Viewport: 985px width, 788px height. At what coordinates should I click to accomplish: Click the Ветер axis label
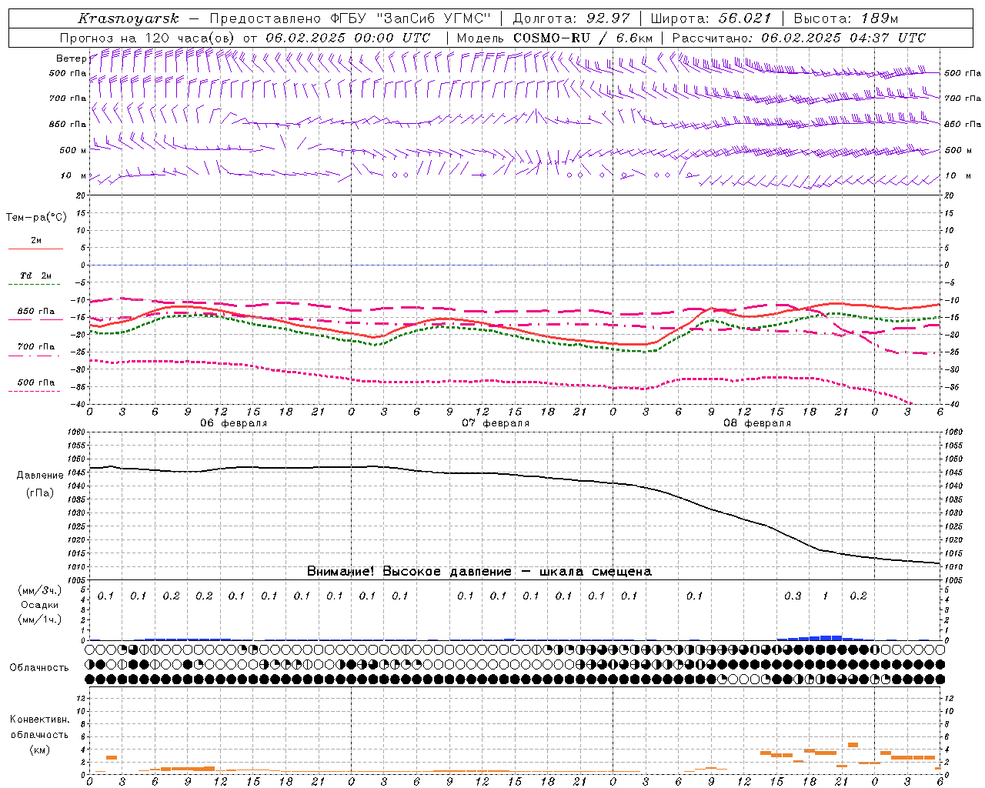[71, 58]
